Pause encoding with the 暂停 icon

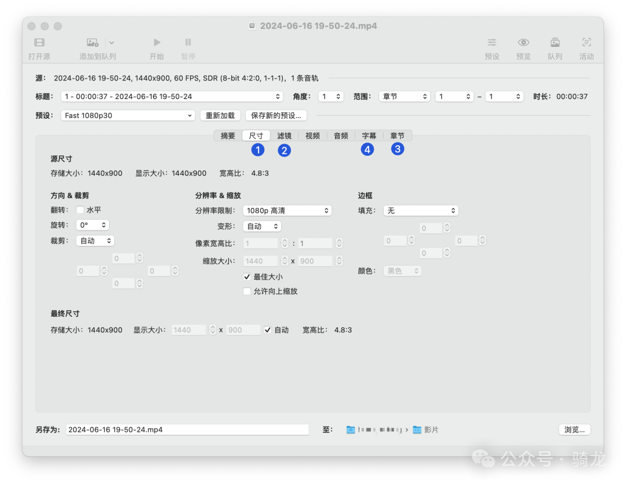tap(188, 42)
